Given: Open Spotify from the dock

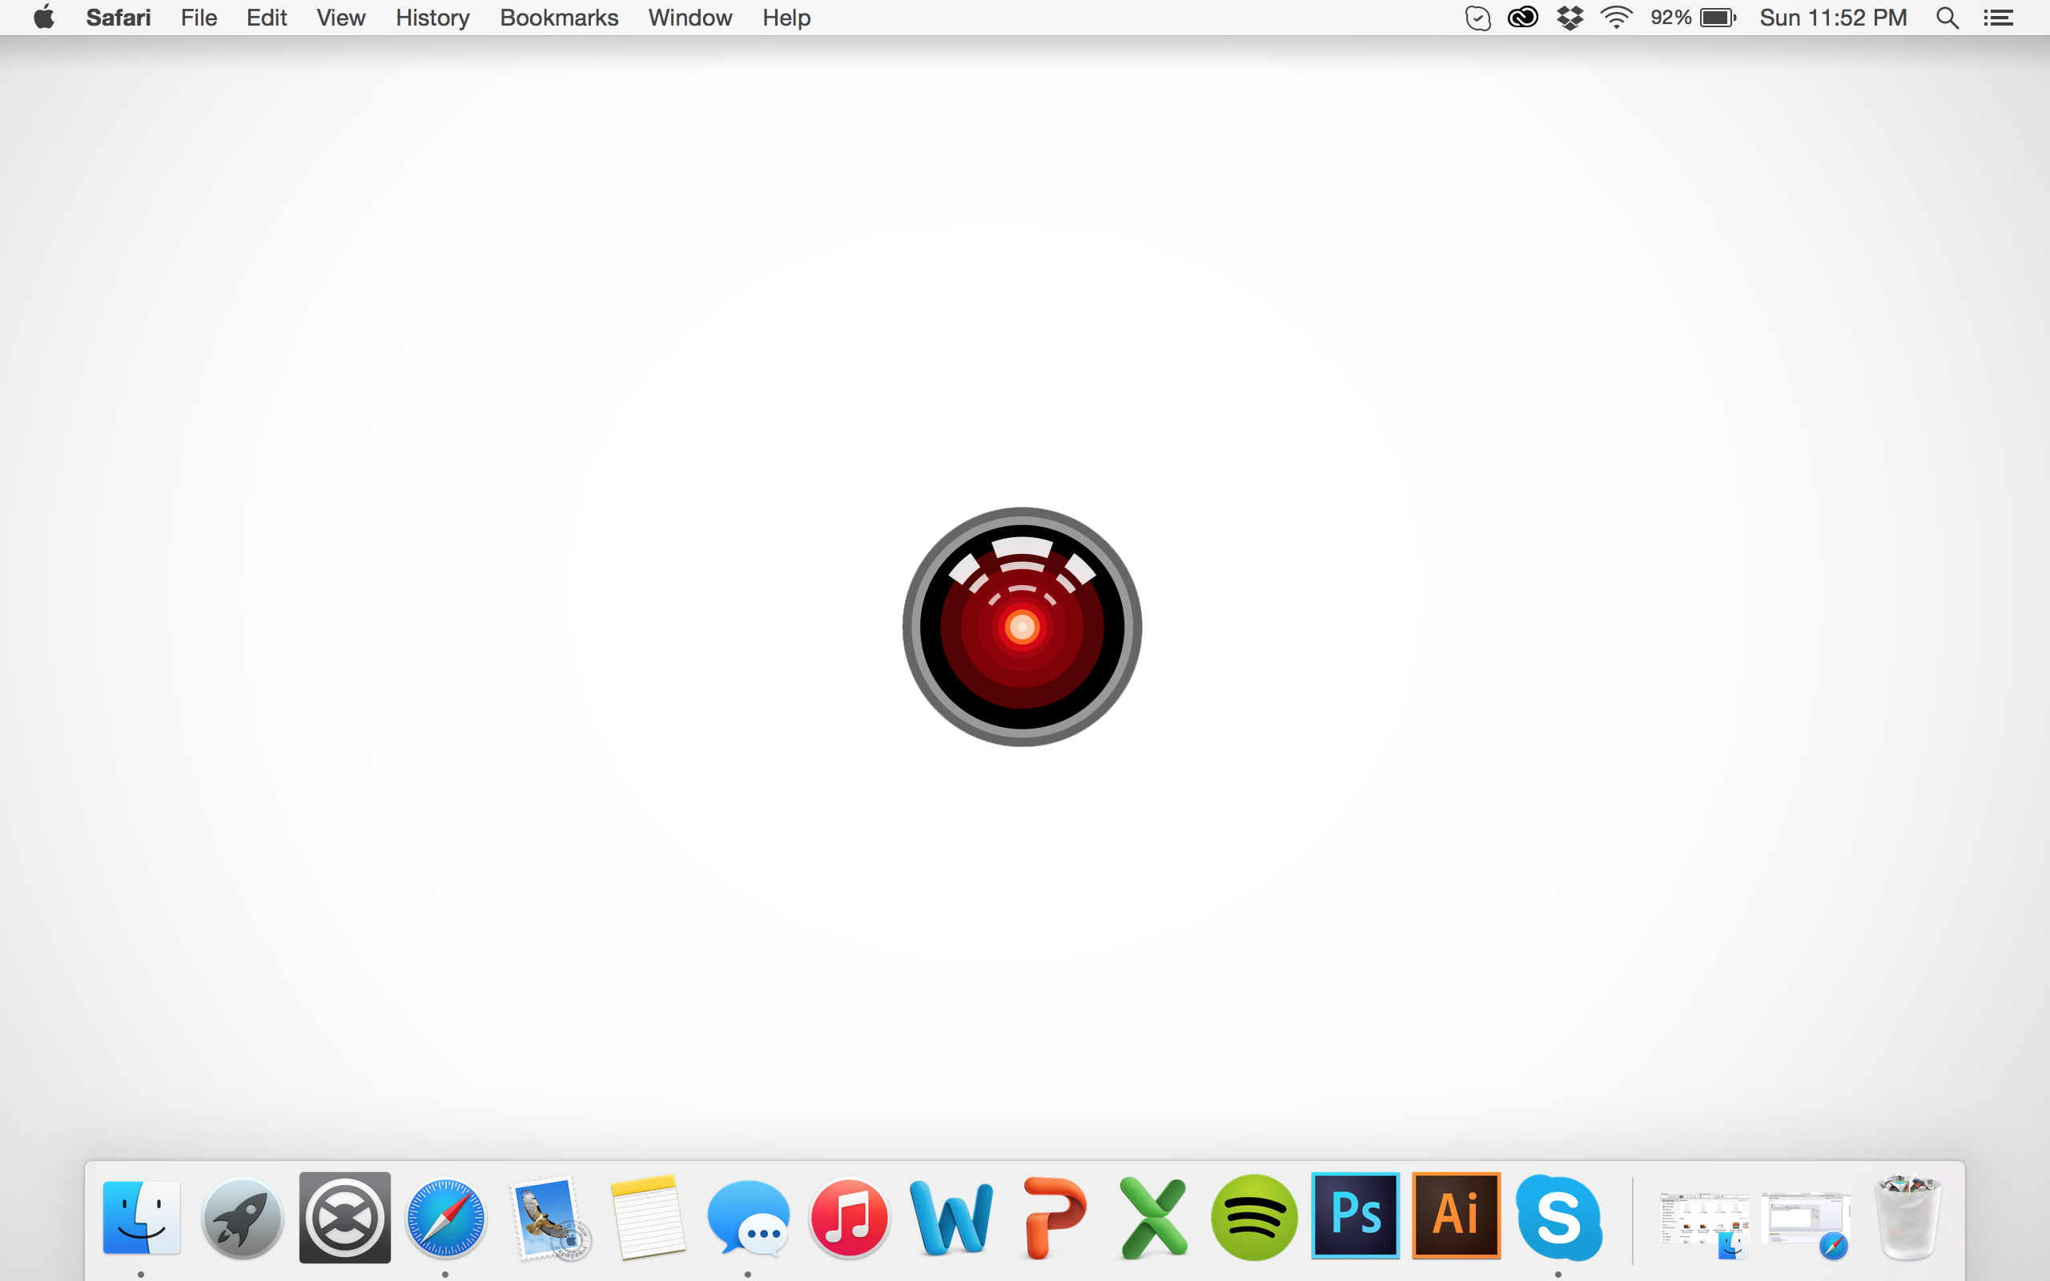Looking at the screenshot, I should (1255, 1219).
